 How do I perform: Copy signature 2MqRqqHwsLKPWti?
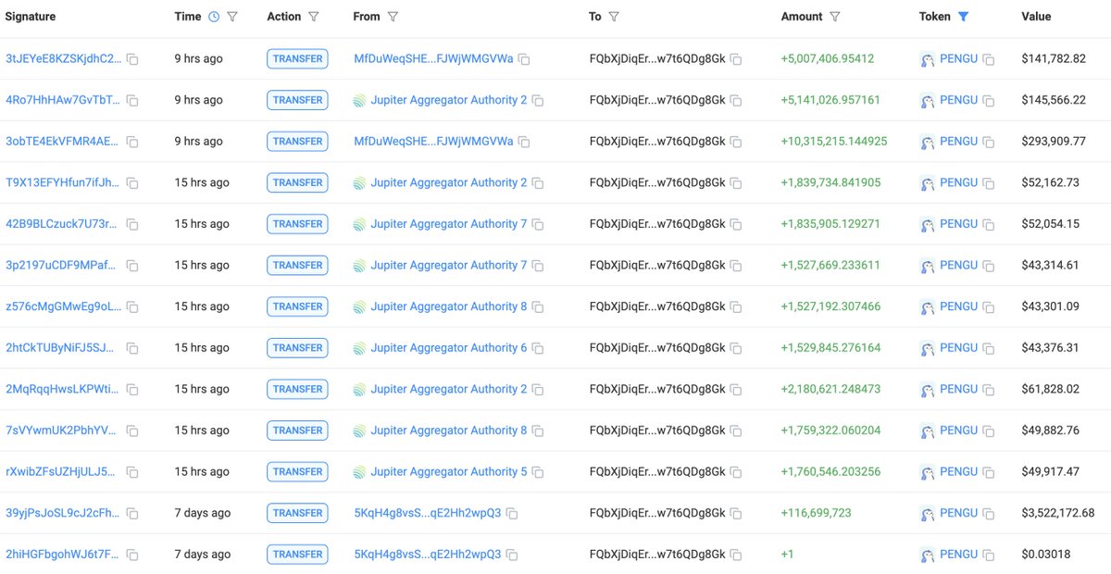132,390
